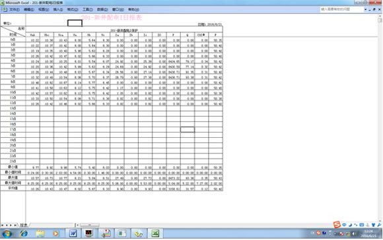Open the 数据 (Data) menu
This screenshot has width=383, height=240.
tap(102, 9)
